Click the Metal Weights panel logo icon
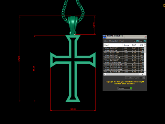The image size is (165, 124). pos(104,37)
